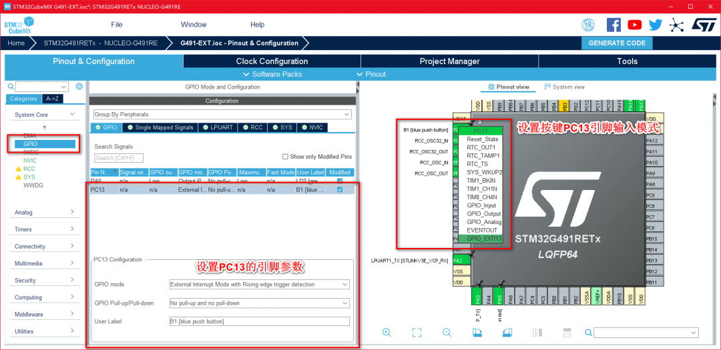Select the Single Mapped Signals tab
Image resolution: width=721 pixels, height=350 pixels.
point(161,127)
